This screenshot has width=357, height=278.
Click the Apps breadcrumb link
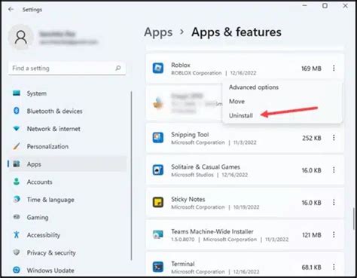[158, 32]
